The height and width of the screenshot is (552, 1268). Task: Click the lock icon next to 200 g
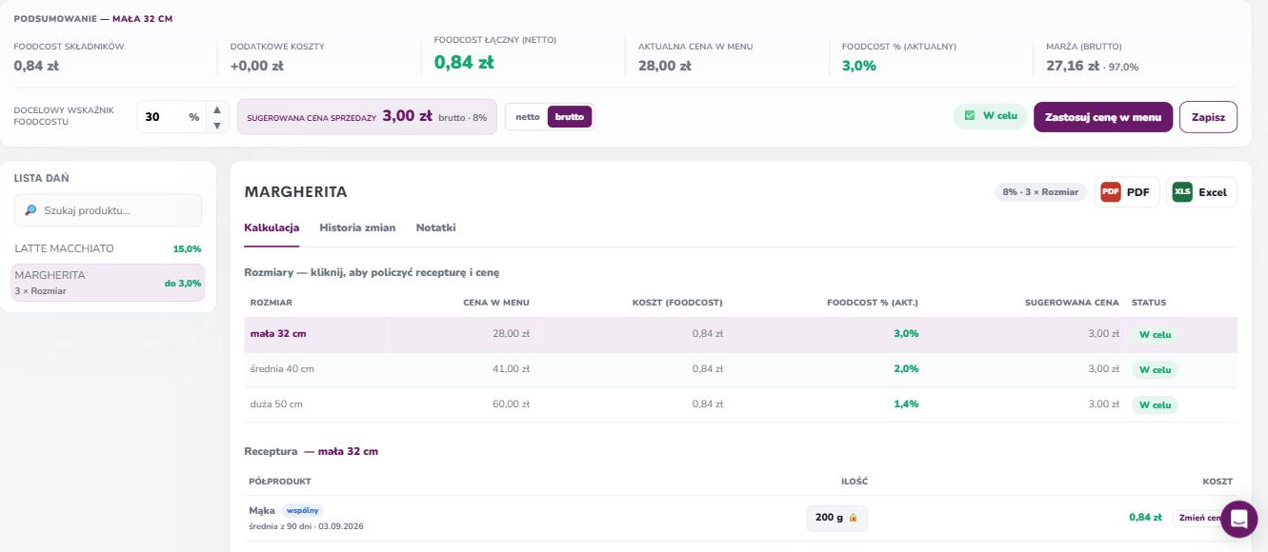pyautogui.click(x=853, y=518)
